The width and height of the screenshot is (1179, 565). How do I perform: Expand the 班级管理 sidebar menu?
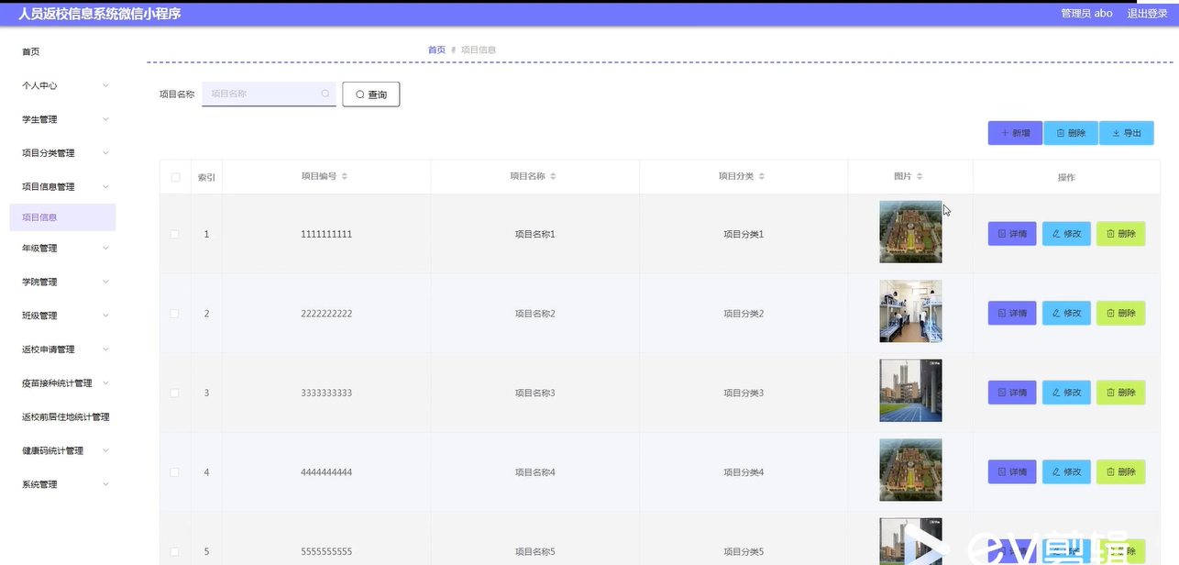(62, 316)
